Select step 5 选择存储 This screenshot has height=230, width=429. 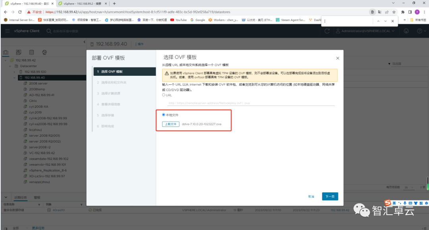tap(105, 115)
